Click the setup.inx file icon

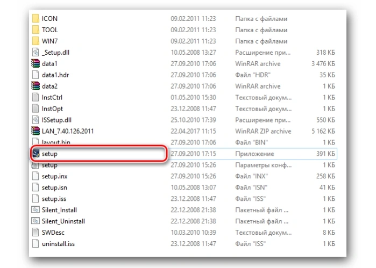click(x=36, y=176)
